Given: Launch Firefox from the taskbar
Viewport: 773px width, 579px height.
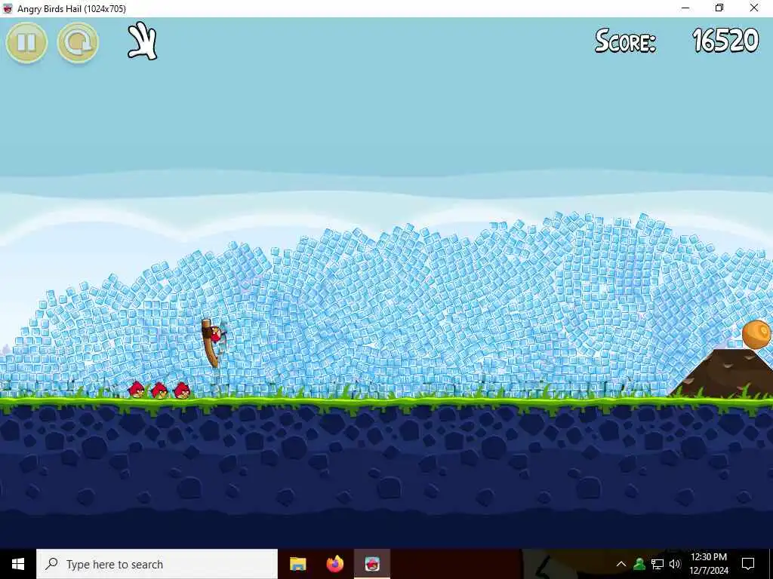Looking at the screenshot, I should point(335,564).
